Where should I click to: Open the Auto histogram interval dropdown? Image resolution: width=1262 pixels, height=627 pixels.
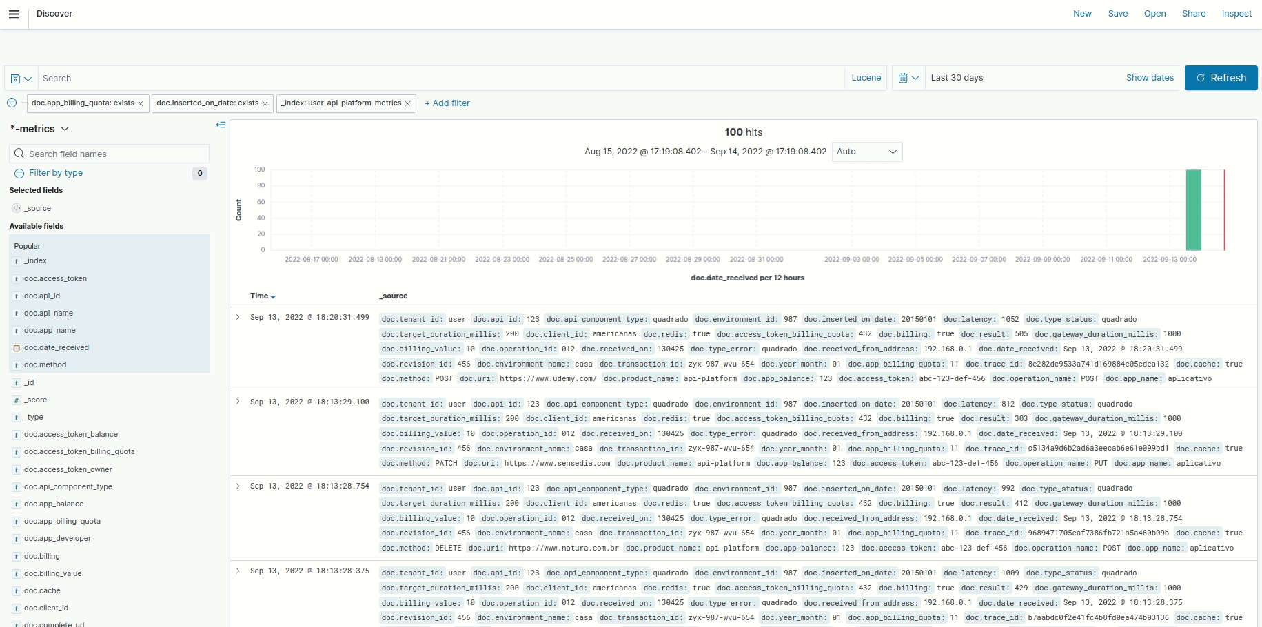tap(866, 152)
